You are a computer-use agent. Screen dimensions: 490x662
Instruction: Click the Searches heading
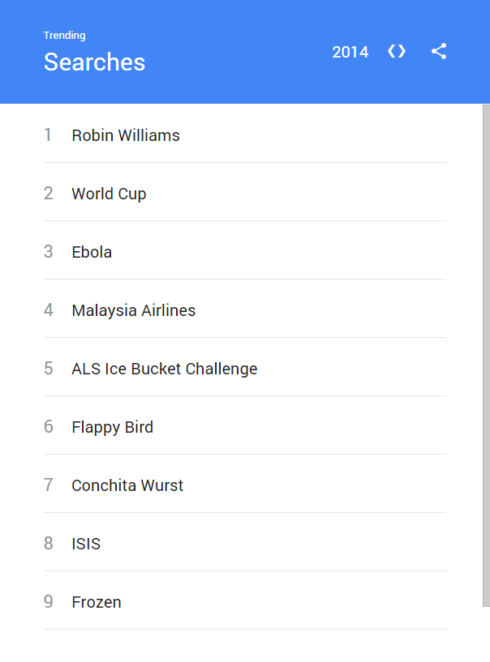pyautogui.click(x=94, y=62)
